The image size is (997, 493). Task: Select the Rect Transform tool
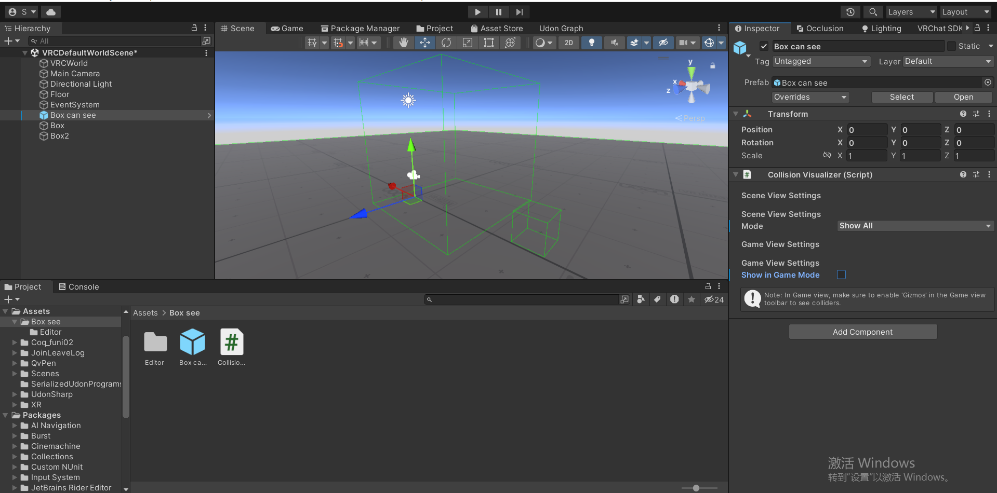[488, 43]
